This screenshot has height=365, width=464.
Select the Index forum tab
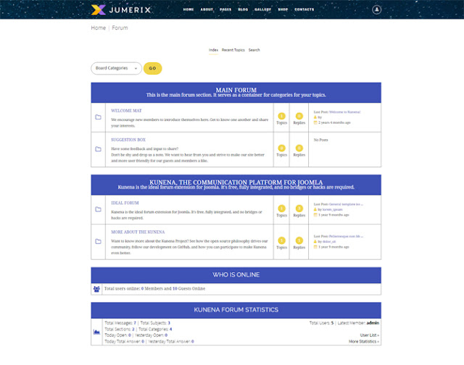pos(213,50)
